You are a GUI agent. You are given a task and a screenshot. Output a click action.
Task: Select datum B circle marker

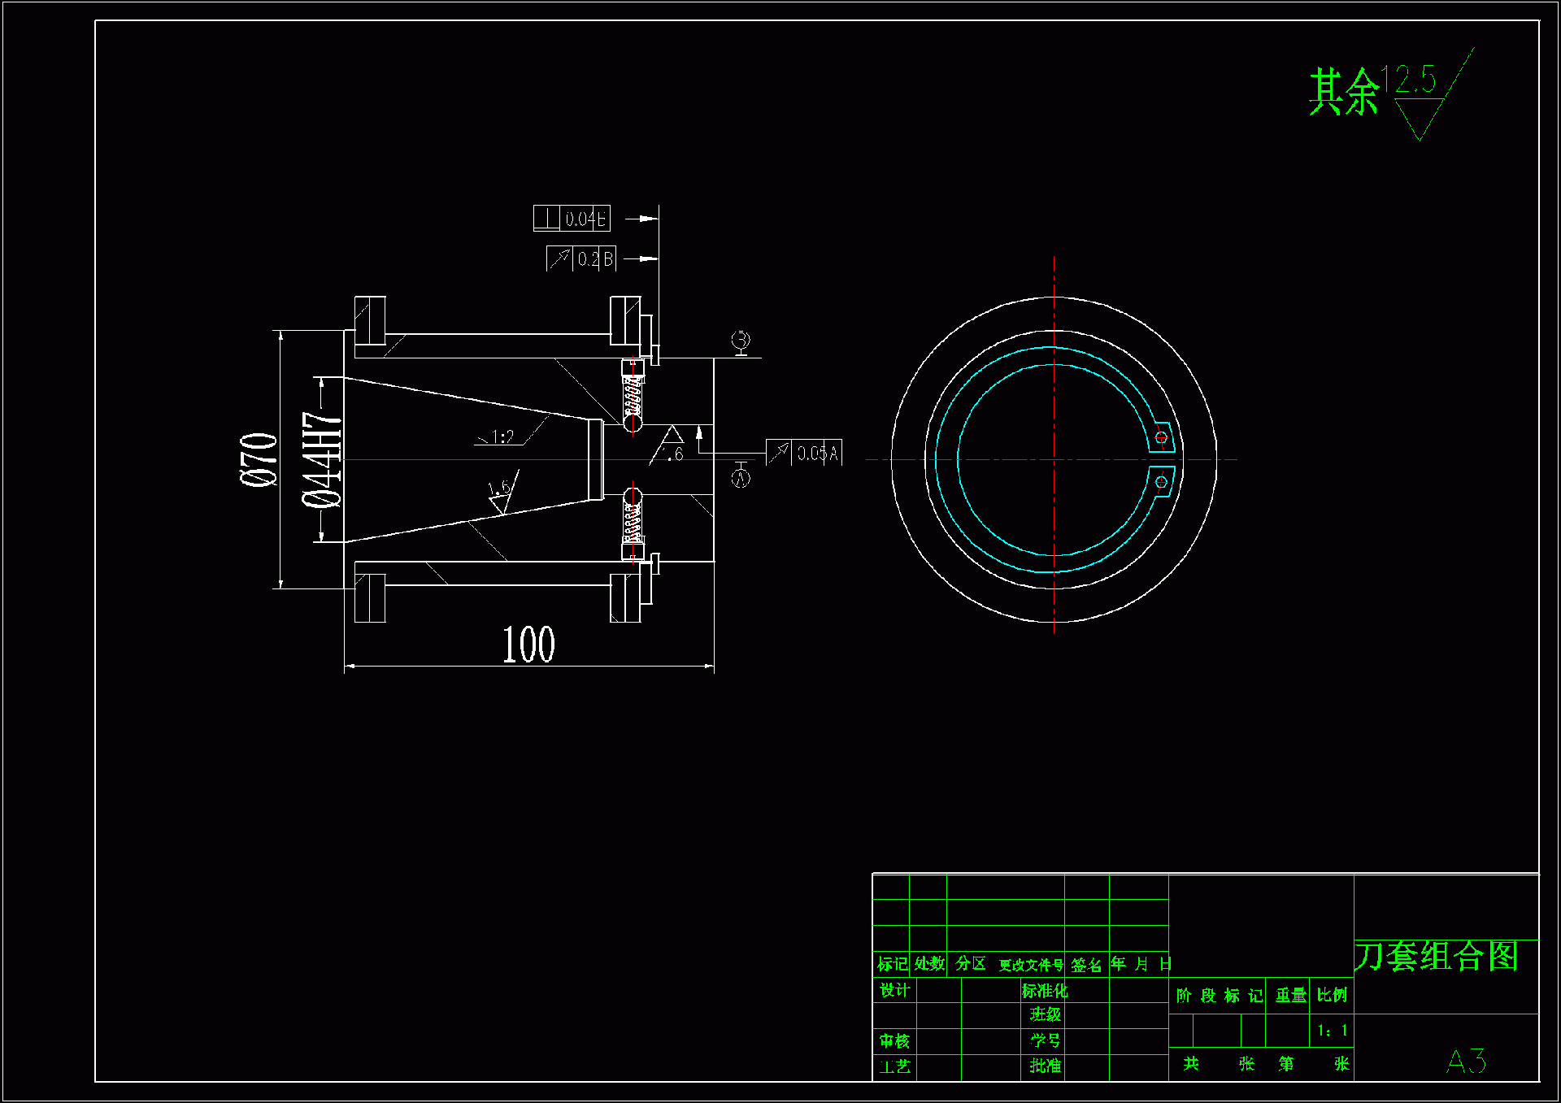[x=741, y=339]
